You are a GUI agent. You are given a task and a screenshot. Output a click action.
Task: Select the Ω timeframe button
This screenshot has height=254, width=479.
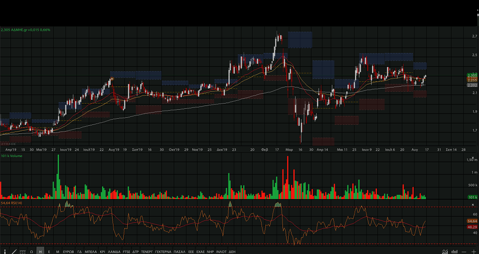(31, 252)
